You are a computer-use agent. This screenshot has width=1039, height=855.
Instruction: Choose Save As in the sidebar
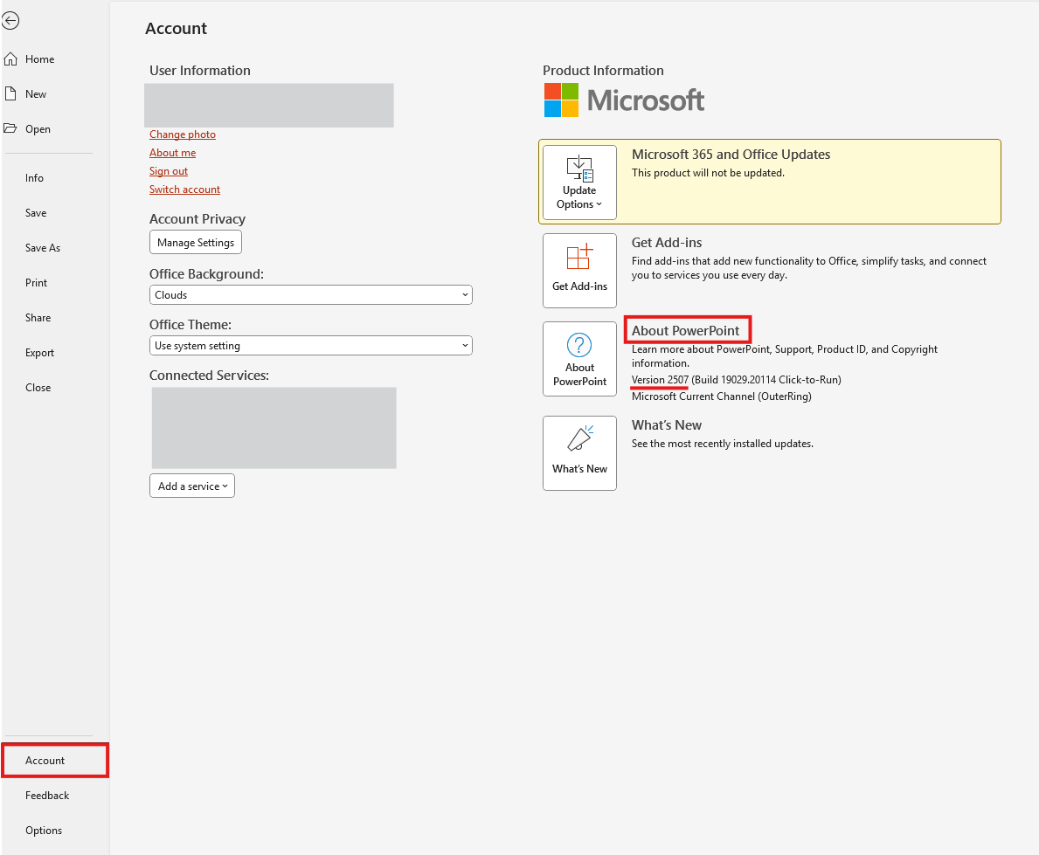point(43,248)
